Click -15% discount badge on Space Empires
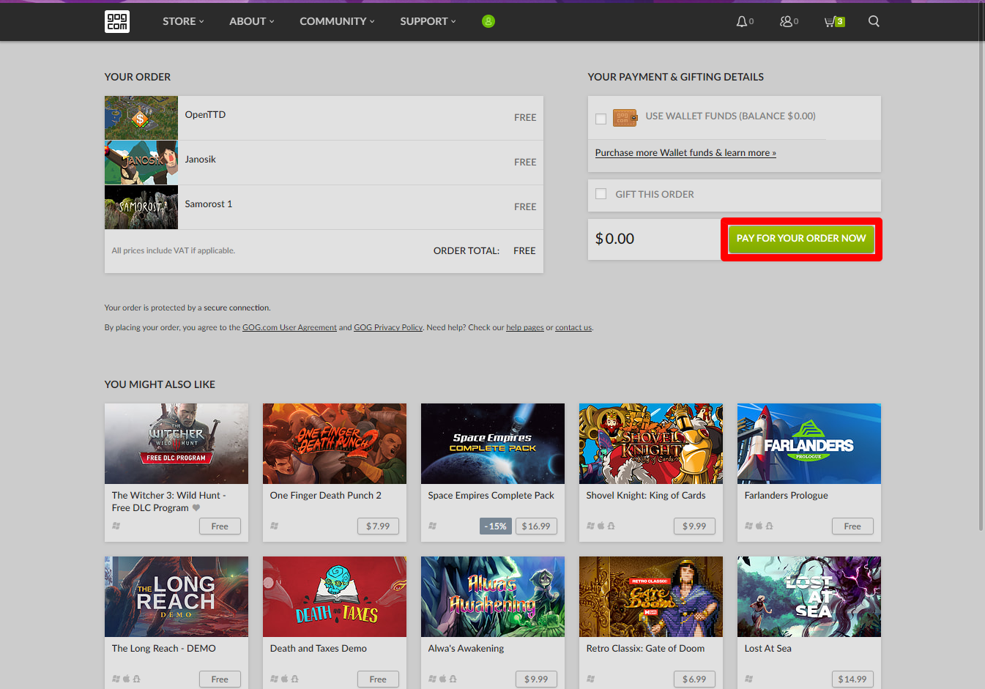985x689 pixels. coord(495,526)
